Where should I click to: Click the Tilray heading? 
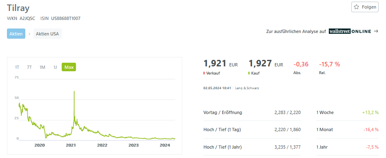(x=18, y=8)
